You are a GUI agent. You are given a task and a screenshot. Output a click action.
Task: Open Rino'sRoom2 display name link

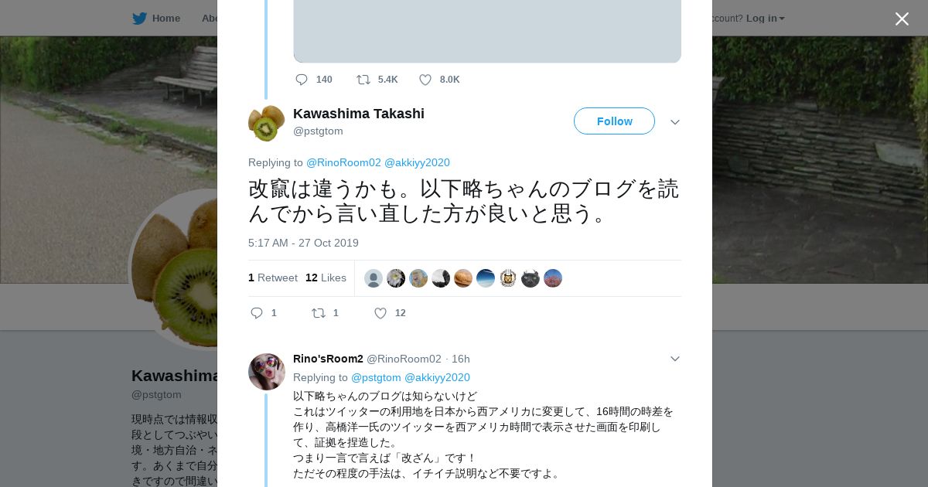tap(328, 359)
